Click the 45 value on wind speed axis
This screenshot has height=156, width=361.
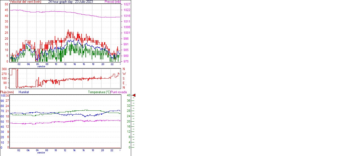6,10
